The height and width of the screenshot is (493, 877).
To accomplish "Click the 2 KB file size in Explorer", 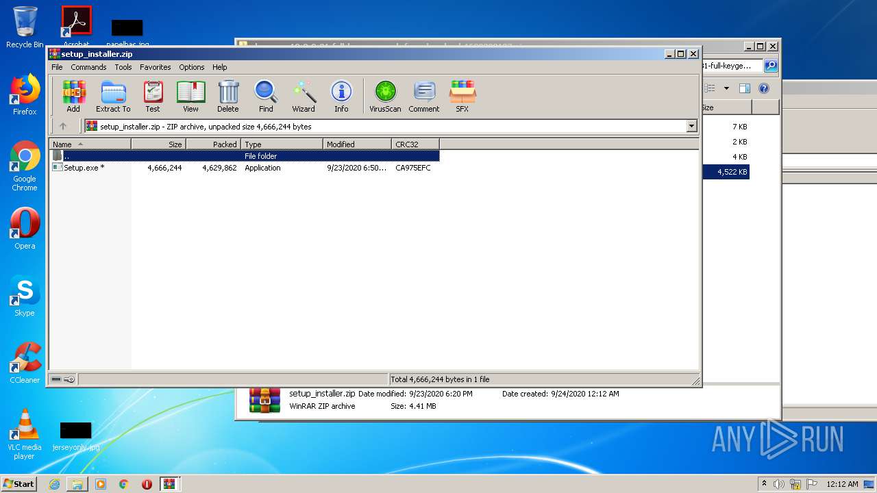I will point(739,142).
